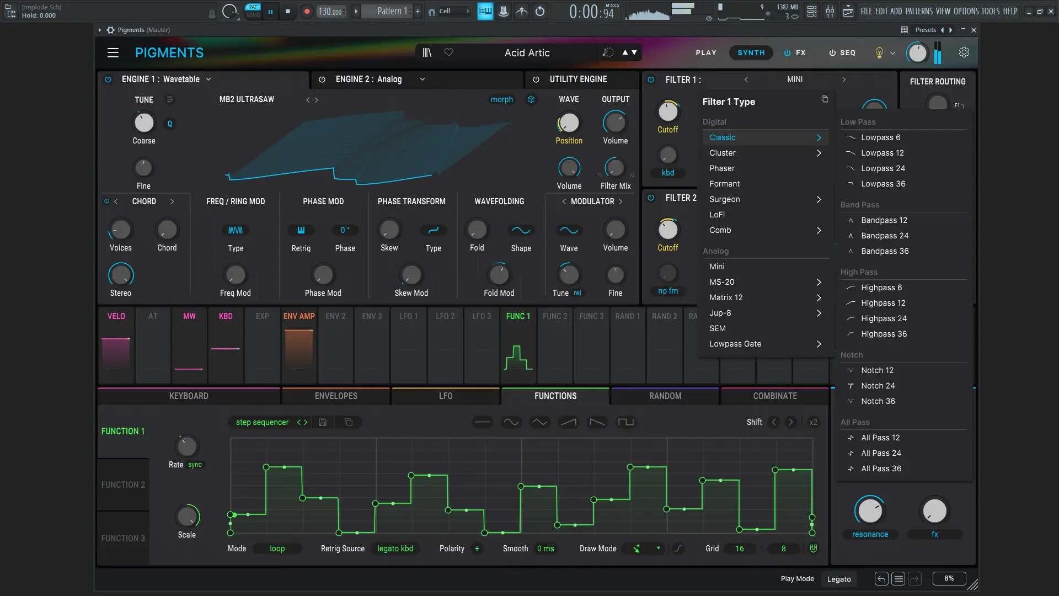
Task: Adjust the Filter 1 Cutoff knob
Action: pyautogui.click(x=668, y=112)
